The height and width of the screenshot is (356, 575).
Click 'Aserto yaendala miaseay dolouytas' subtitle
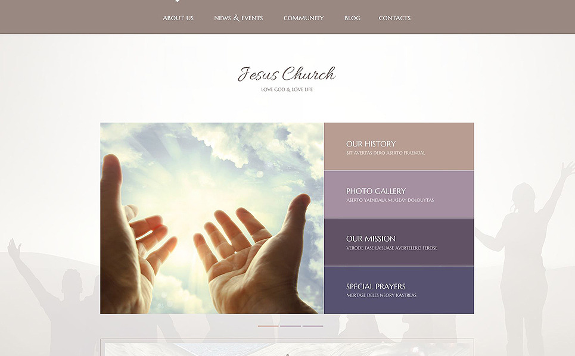click(x=390, y=201)
